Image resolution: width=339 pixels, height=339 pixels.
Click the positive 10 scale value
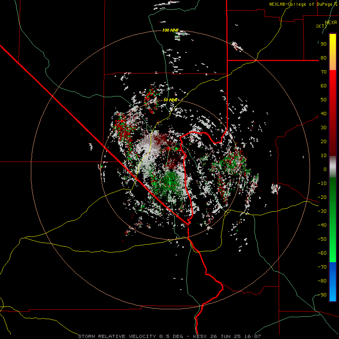[324, 156]
